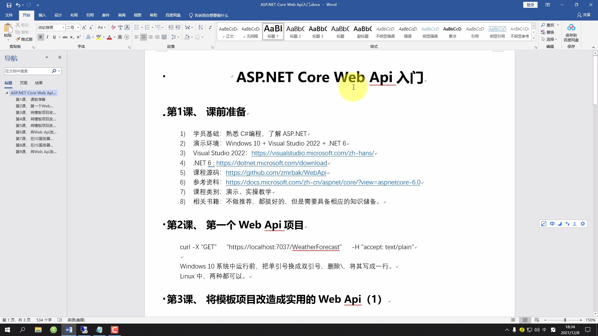This screenshot has height=336, width=598.
Task: Select the text highlight color tool
Action: (99, 37)
